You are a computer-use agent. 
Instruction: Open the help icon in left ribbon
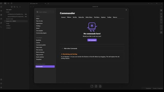point(1,84)
